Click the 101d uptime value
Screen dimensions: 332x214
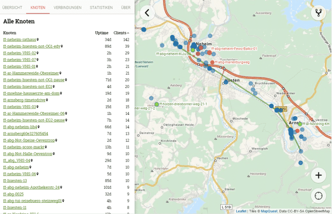point(107,187)
